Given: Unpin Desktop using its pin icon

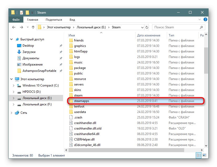Looking at the screenshot, I should tap(61, 46).
